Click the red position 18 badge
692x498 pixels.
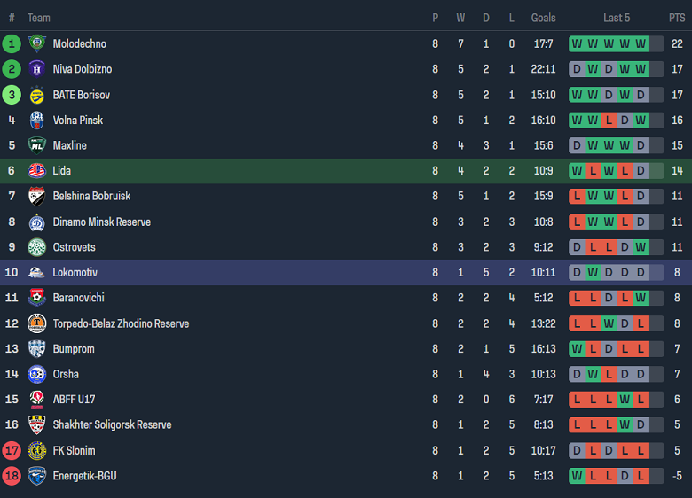click(12, 476)
